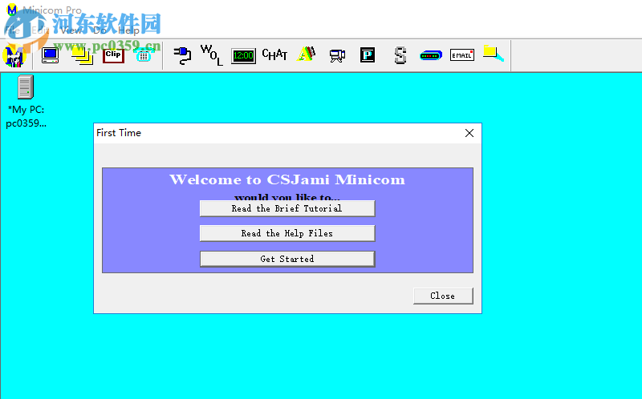This screenshot has height=399, width=642.
Task: Click the Close button in First Time dialog
Action: [443, 296]
